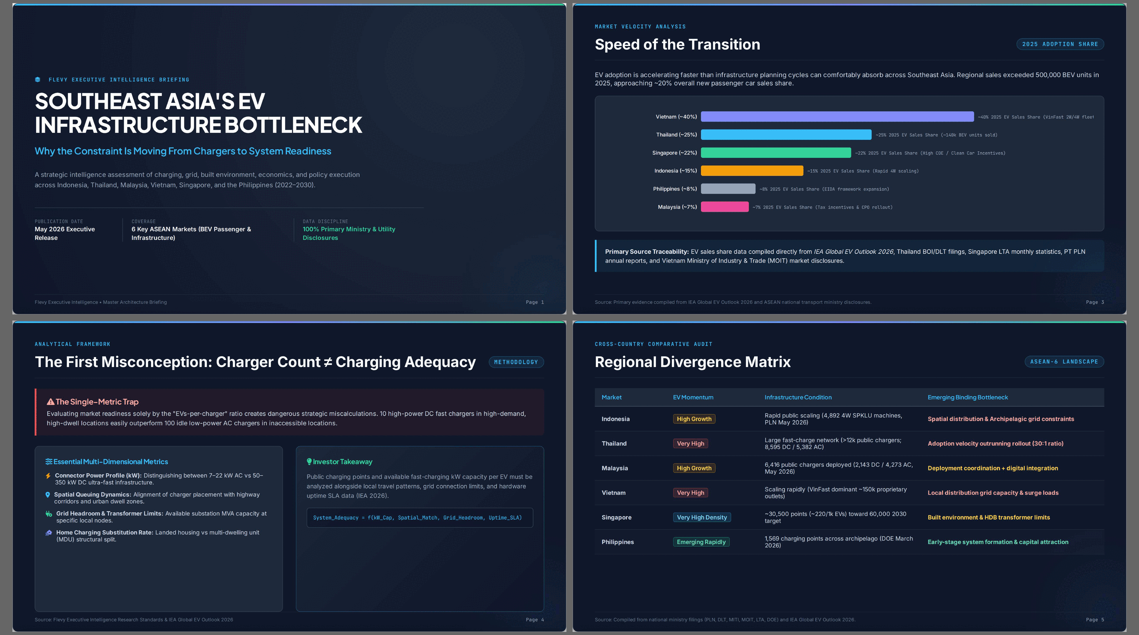Click the 2025 ADOPTION SHARE badge
1139x635 pixels.
pyautogui.click(x=1060, y=44)
